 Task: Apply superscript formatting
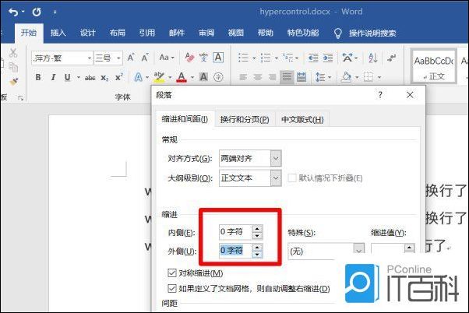click(119, 77)
